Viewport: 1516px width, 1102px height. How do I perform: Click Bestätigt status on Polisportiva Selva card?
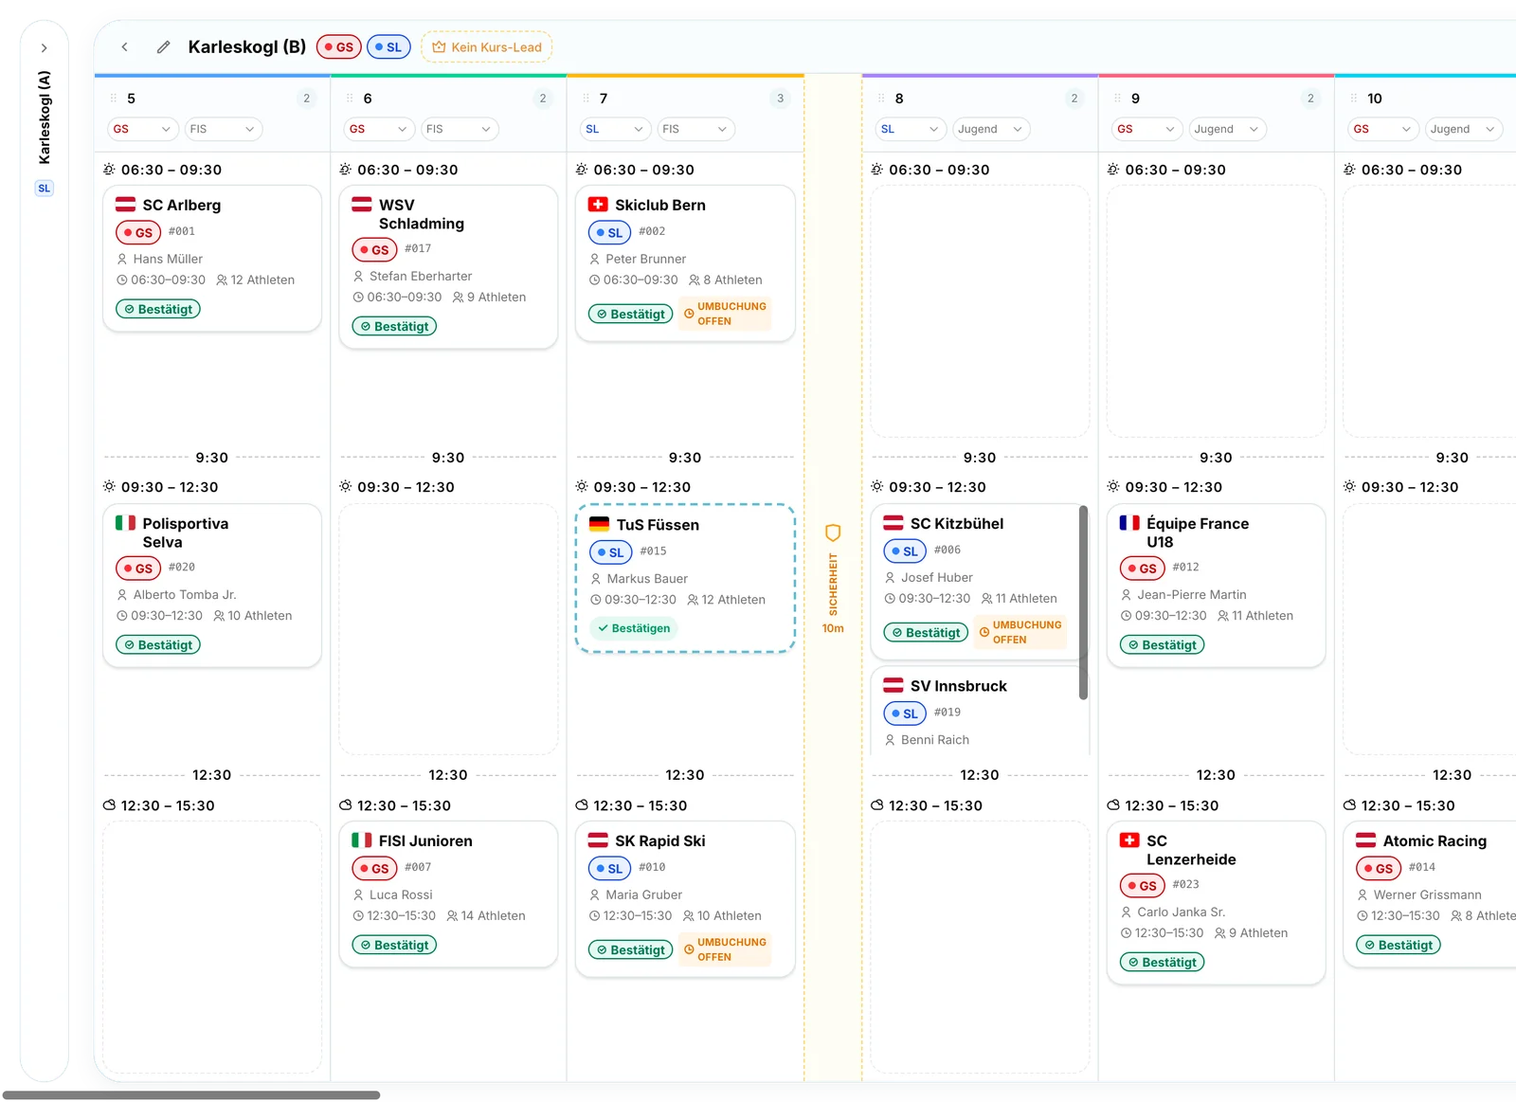(x=158, y=645)
